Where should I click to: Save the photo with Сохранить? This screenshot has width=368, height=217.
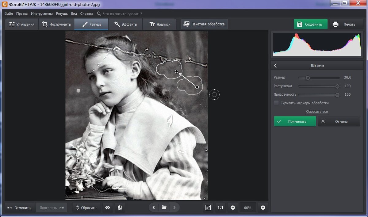pos(311,24)
